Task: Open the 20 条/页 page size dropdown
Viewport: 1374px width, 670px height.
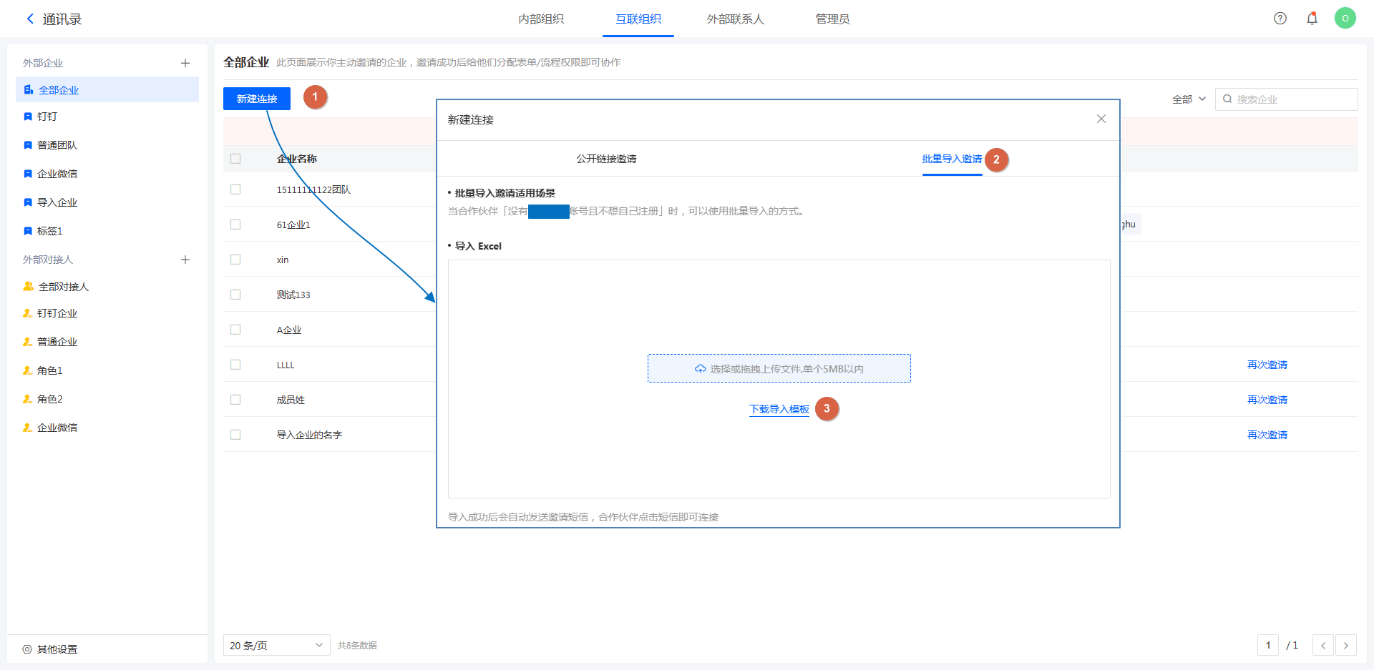Action: [x=276, y=646]
